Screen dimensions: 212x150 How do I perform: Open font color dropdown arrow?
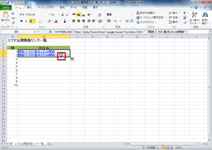[59, 21]
